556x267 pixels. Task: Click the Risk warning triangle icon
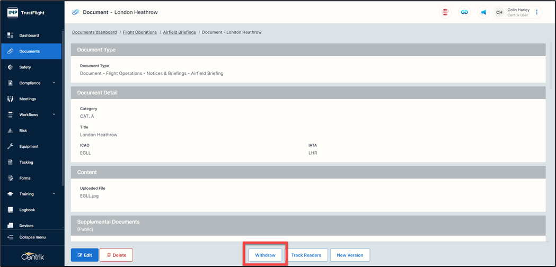10,130
